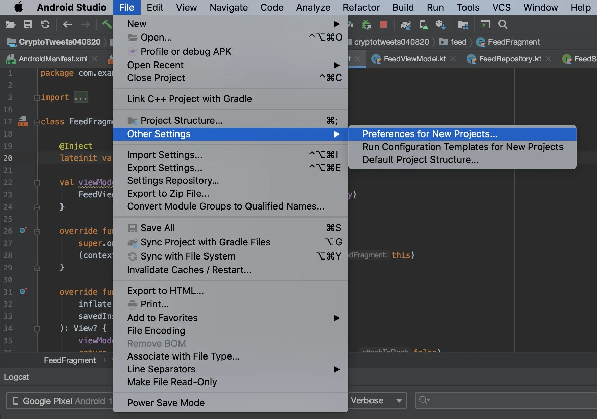Close the FeedRepository.kt tab
Screen dimensions: 597x419
(548, 59)
